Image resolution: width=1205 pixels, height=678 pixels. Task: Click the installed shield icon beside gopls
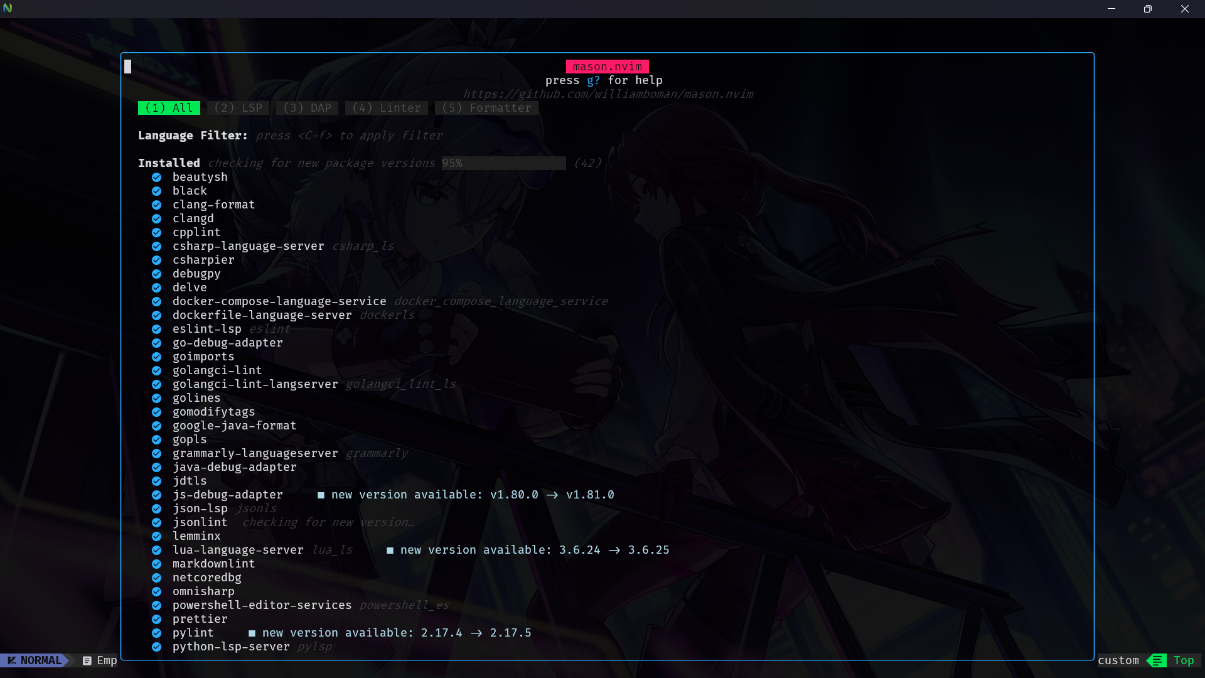point(156,439)
